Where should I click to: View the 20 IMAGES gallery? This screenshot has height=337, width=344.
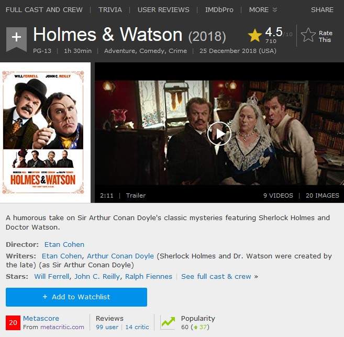(323, 195)
